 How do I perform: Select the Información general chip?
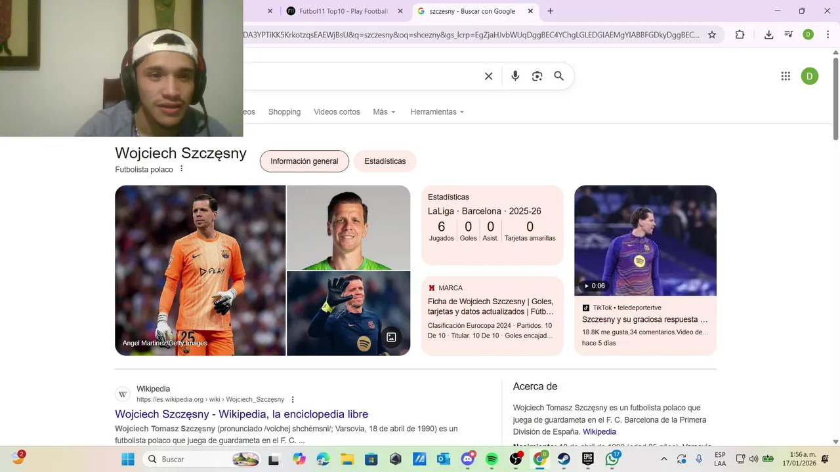click(304, 161)
